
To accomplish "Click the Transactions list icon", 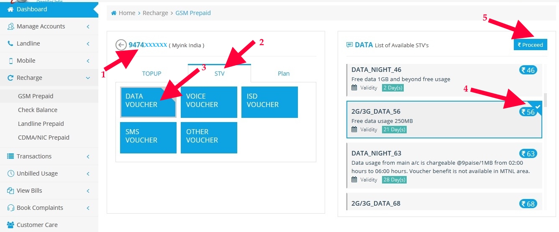I will coord(11,156).
